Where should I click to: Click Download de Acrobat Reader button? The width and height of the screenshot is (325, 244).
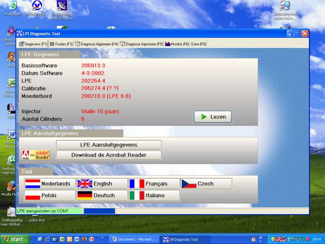pyautogui.click(x=109, y=155)
